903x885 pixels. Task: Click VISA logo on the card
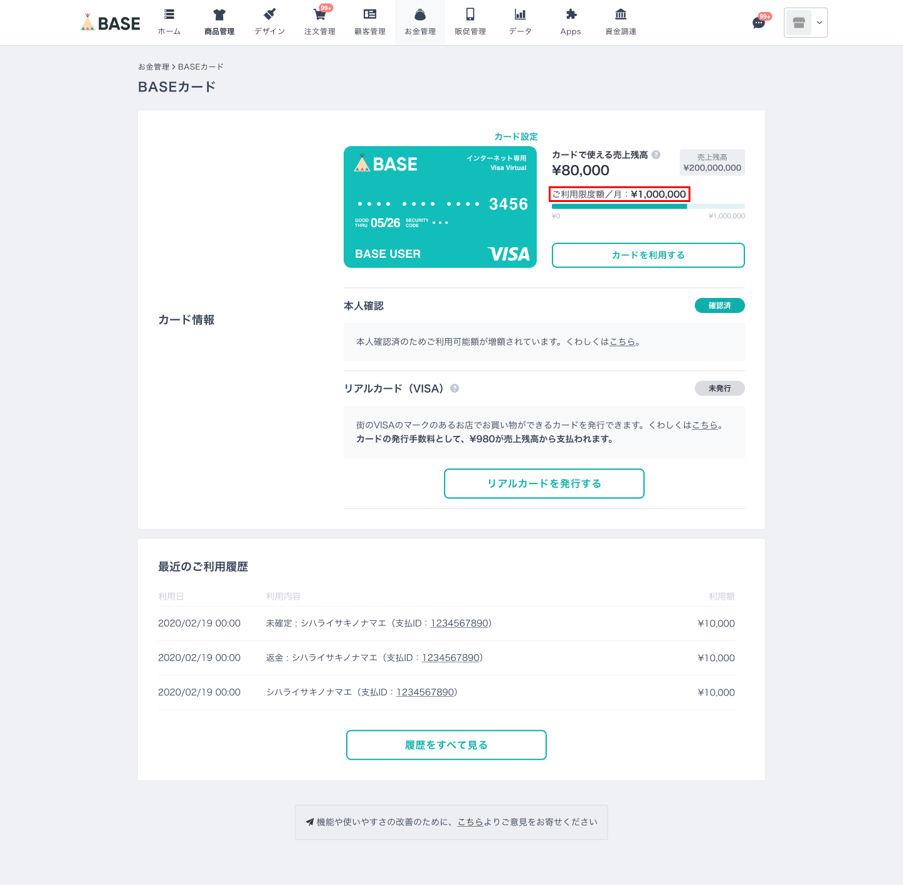(509, 254)
